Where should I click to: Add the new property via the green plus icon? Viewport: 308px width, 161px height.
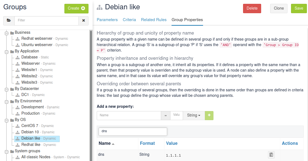(209, 115)
